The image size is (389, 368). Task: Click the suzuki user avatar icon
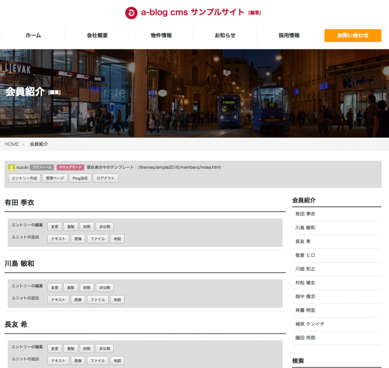pos(11,168)
